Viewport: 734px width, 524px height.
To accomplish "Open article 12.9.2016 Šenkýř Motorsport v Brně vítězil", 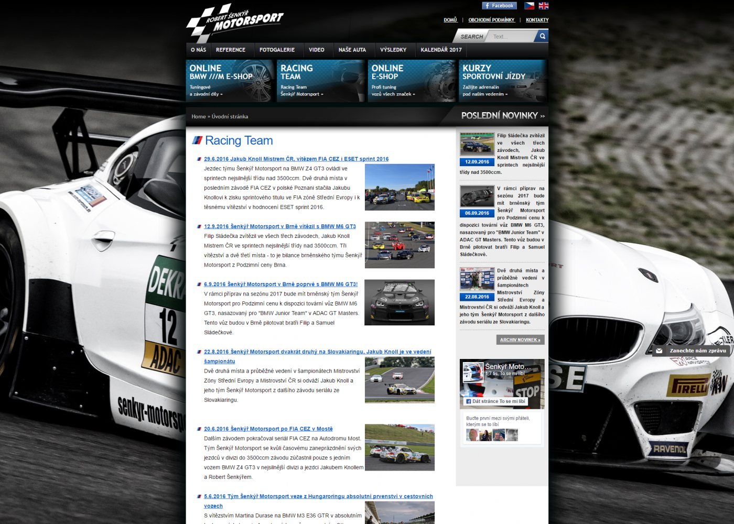I will pyautogui.click(x=280, y=226).
